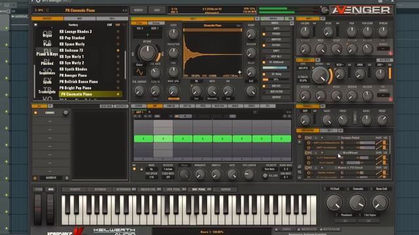Select the Pads preset category

(x=47, y=44)
